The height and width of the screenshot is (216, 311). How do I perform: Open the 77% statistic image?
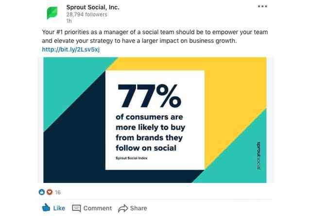point(155,120)
